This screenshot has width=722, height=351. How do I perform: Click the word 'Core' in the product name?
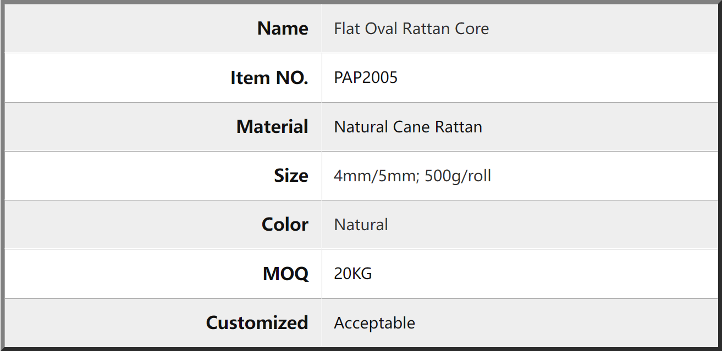(x=472, y=29)
